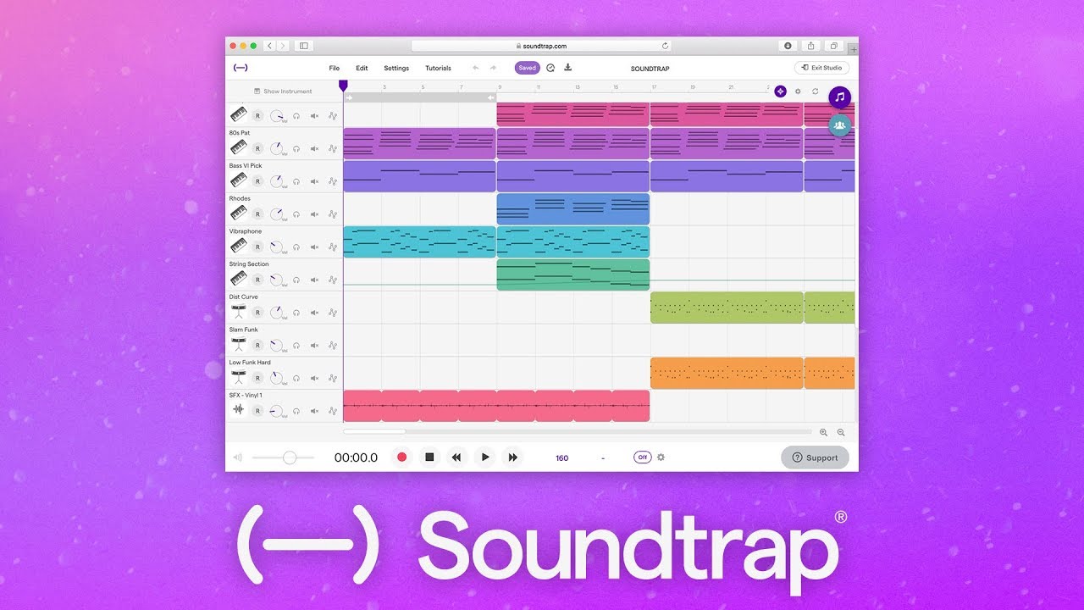Open the Low Funk Hard drum icon
This screenshot has height=610, width=1084.
tap(239, 377)
